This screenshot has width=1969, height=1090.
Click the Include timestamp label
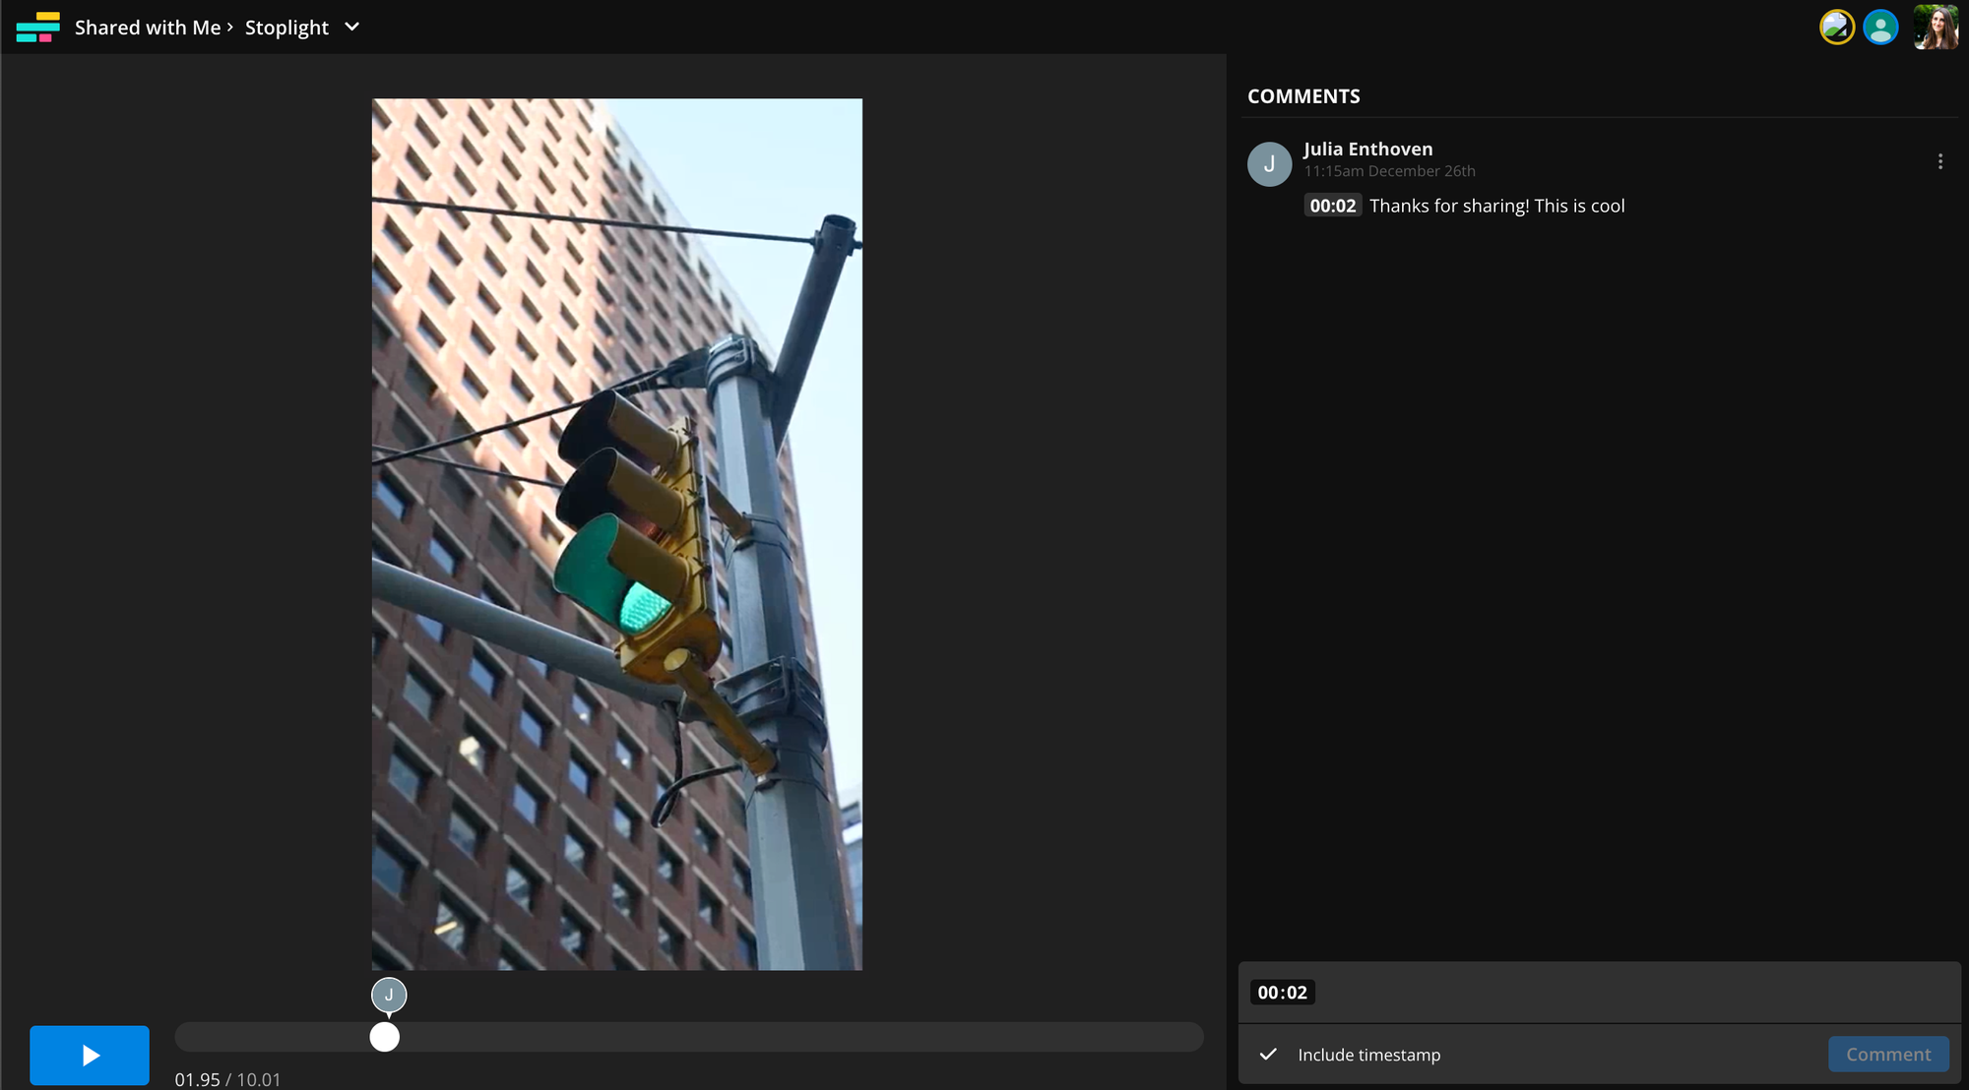(x=1368, y=1055)
